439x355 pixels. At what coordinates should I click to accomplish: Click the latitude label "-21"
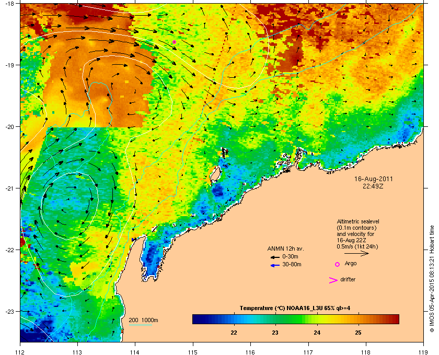[x=9, y=188]
